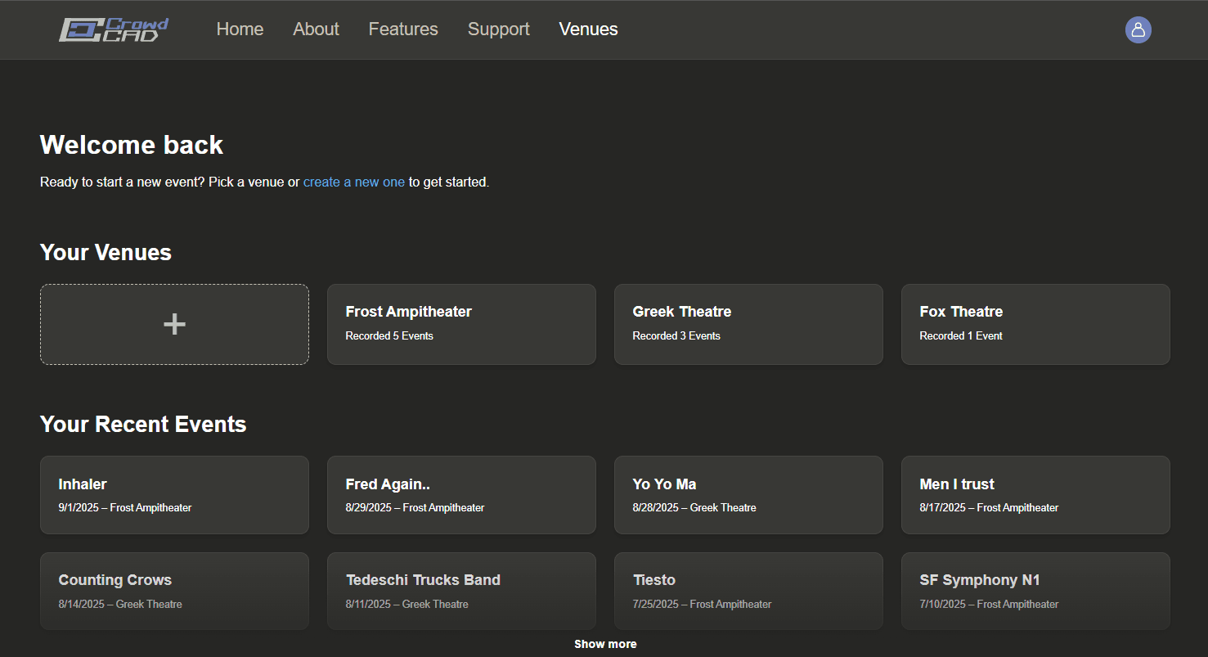The height and width of the screenshot is (657, 1208).
Task: Open the Men I trust event
Action: click(1035, 495)
